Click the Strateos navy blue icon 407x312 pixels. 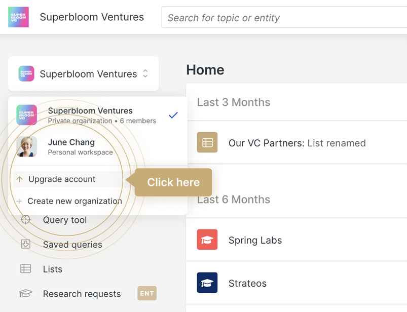207,283
